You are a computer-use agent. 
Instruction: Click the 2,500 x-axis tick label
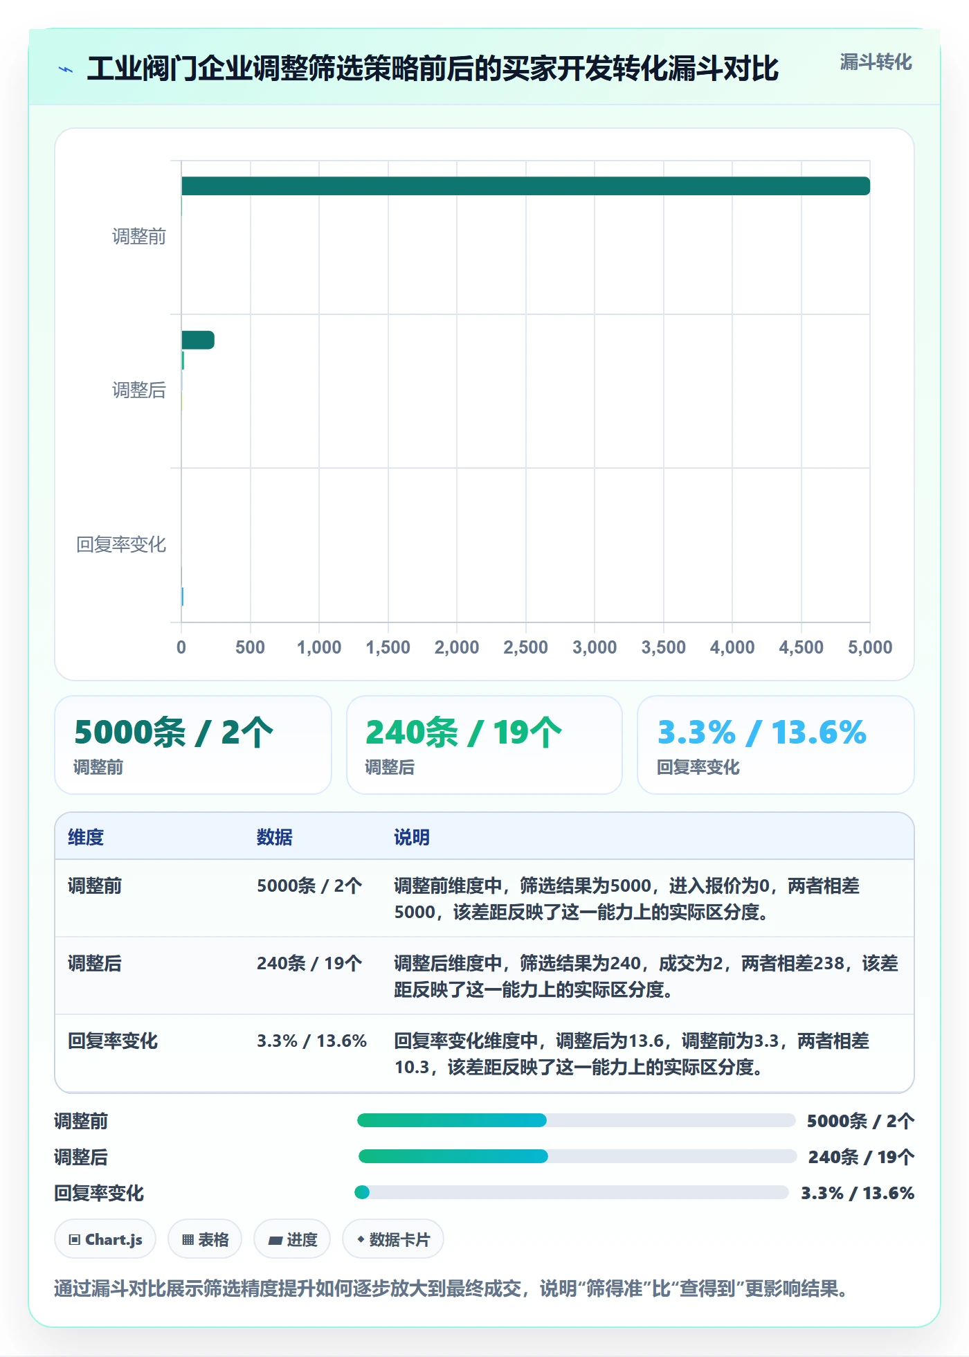(x=525, y=647)
